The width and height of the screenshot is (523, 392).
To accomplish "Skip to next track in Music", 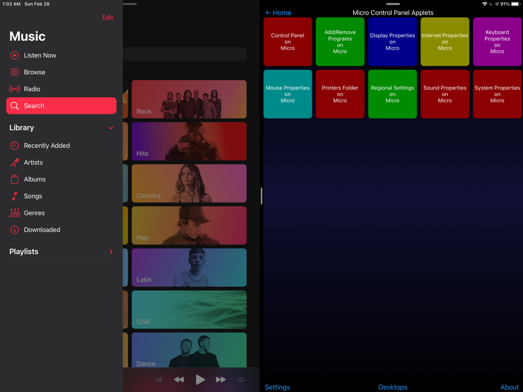I will point(221,379).
